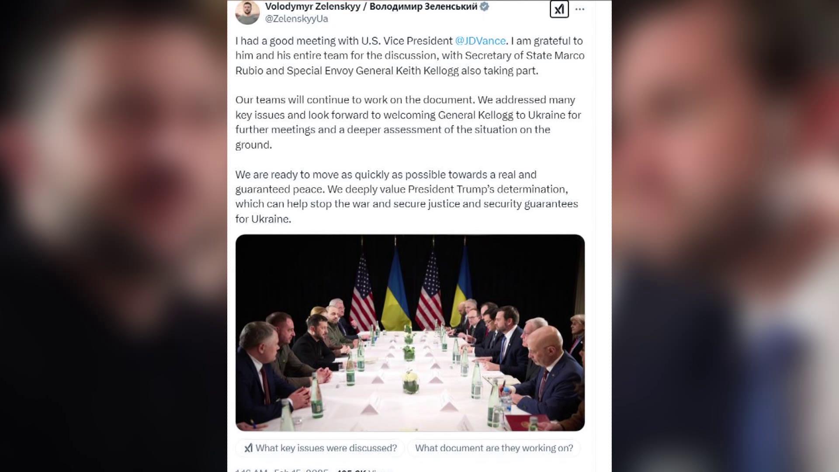Open the @JDVance mention link
The height and width of the screenshot is (472, 839).
480,41
